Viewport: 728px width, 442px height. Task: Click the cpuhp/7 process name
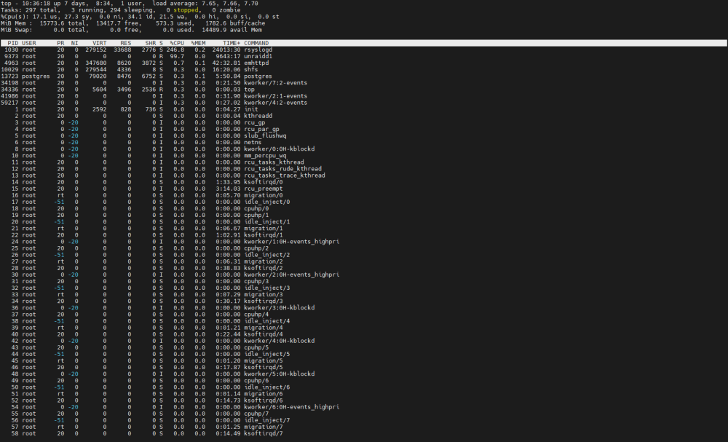coord(256,414)
